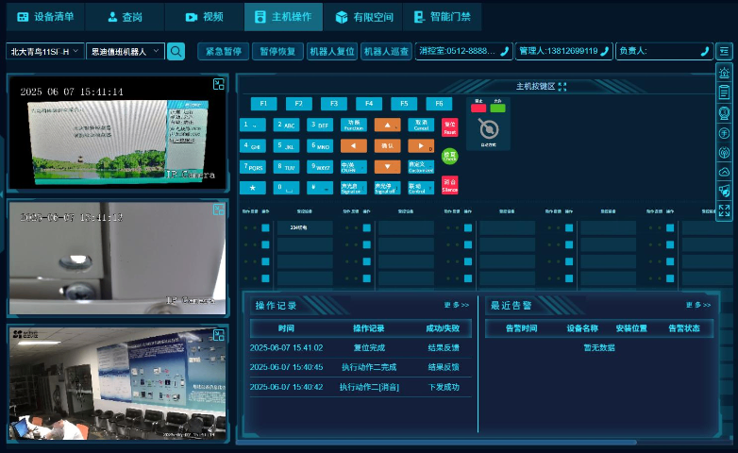Toggle the auto/manual mode rotary switch
The image size is (738, 453).
pyautogui.click(x=488, y=127)
